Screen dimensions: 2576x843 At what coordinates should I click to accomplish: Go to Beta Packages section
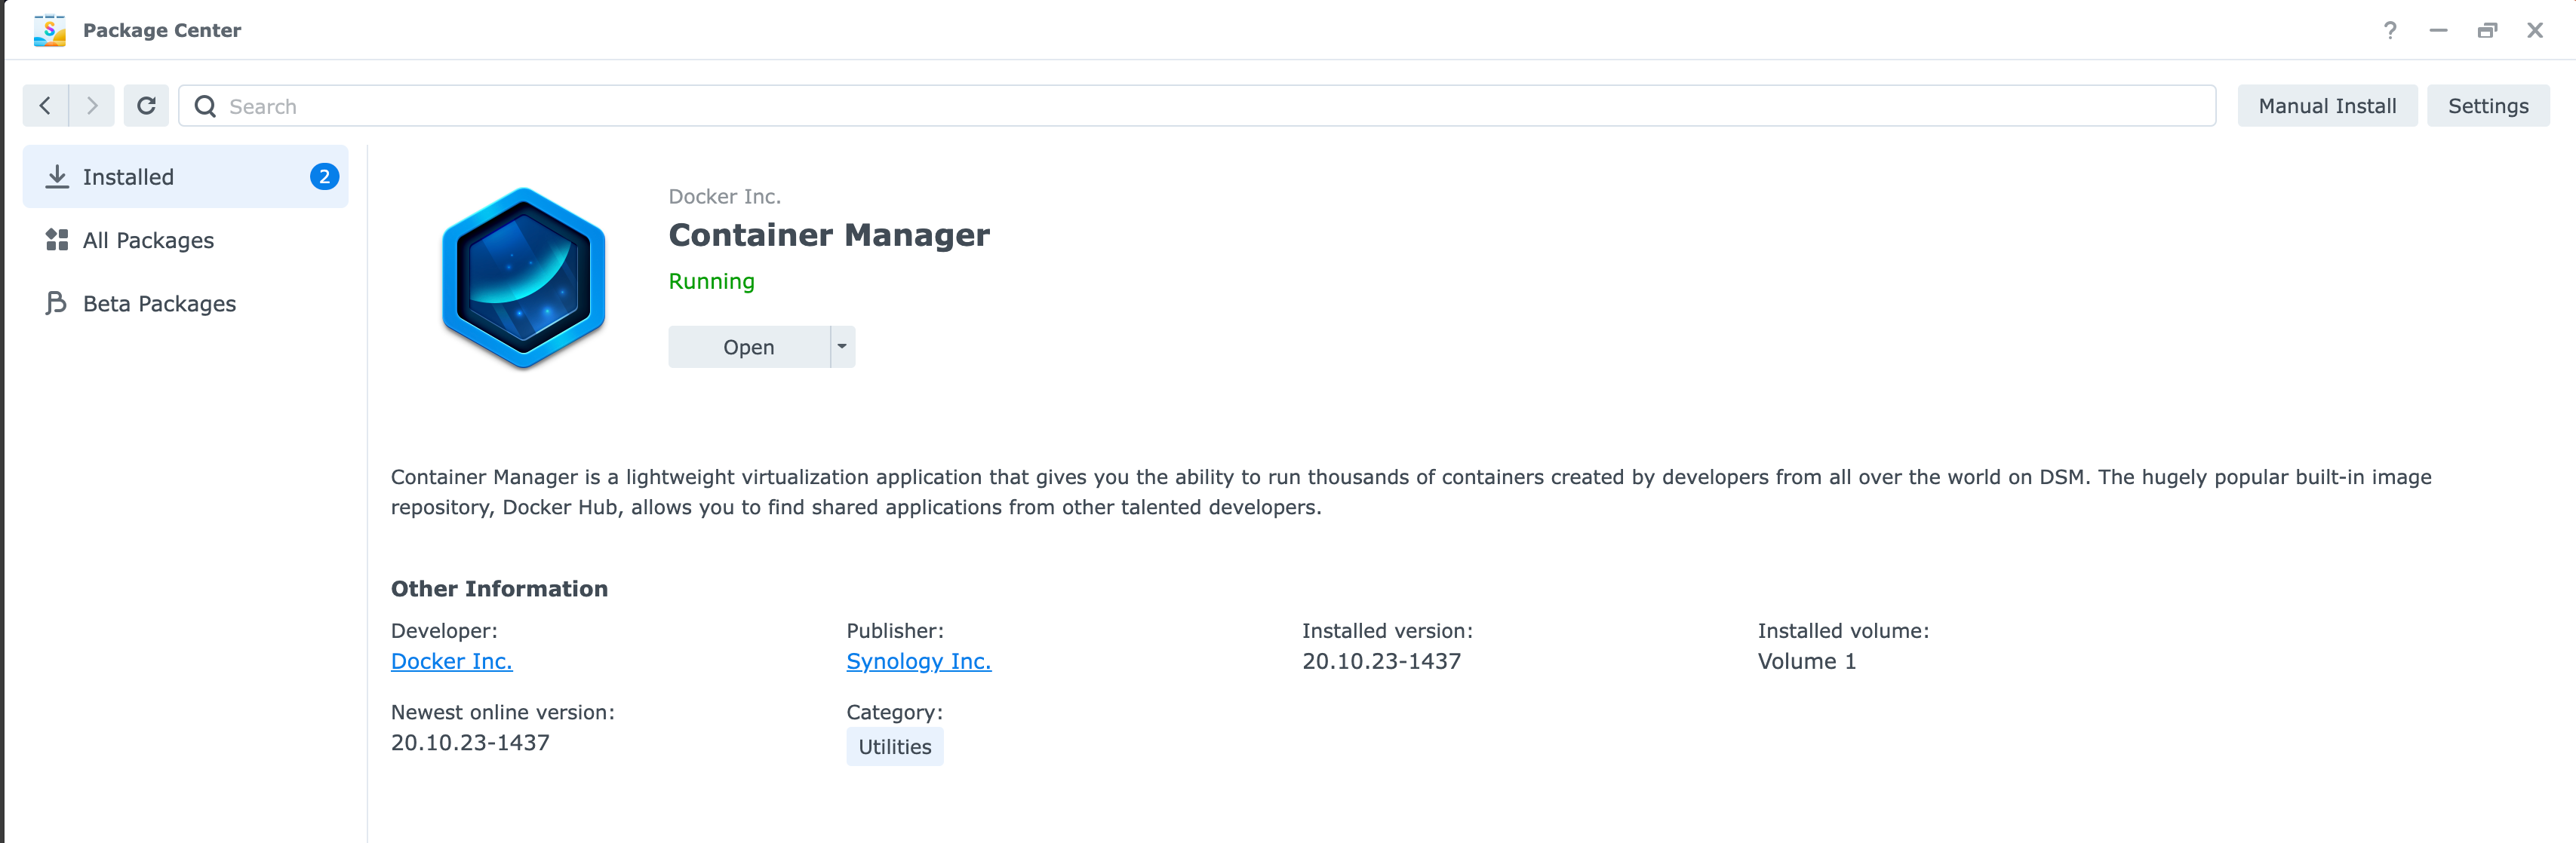[159, 302]
